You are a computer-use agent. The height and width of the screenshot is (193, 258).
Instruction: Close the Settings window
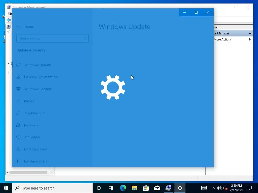coord(208,12)
